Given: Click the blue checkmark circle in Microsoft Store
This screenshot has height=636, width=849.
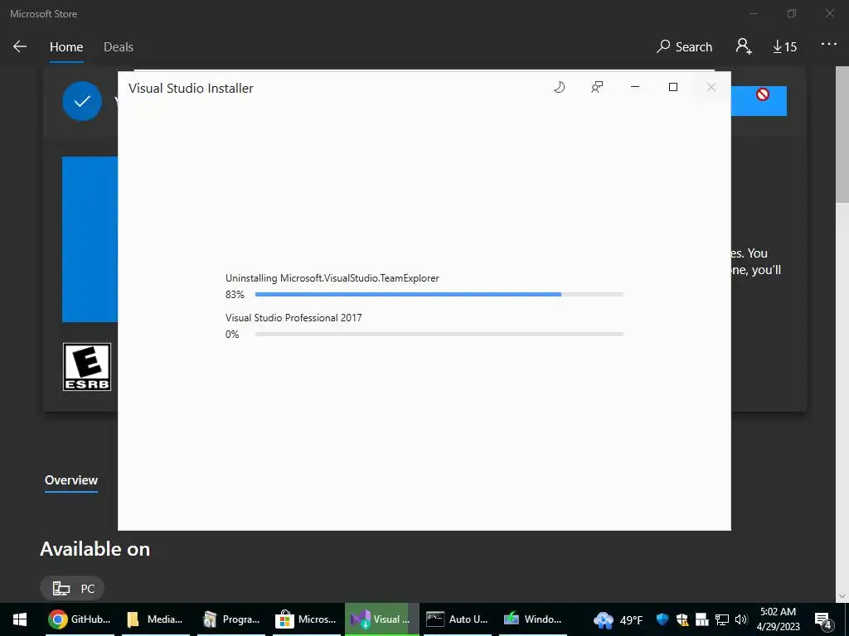Looking at the screenshot, I should (82, 101).
